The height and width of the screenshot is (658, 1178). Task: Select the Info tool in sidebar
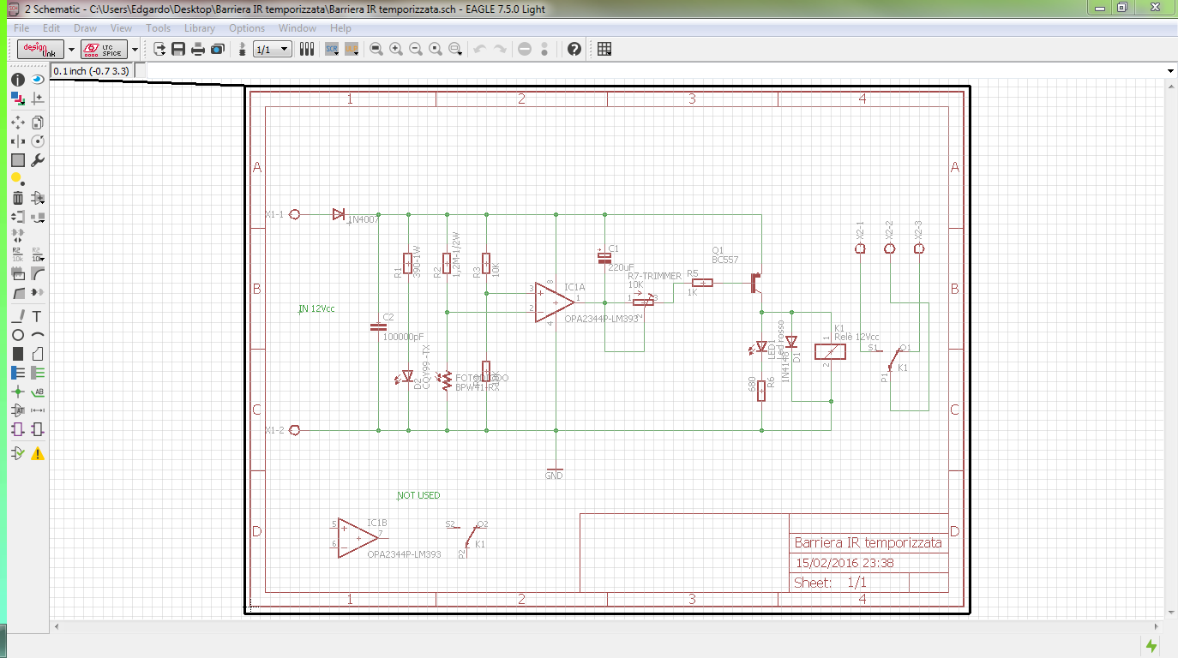[x=17, y=80]
